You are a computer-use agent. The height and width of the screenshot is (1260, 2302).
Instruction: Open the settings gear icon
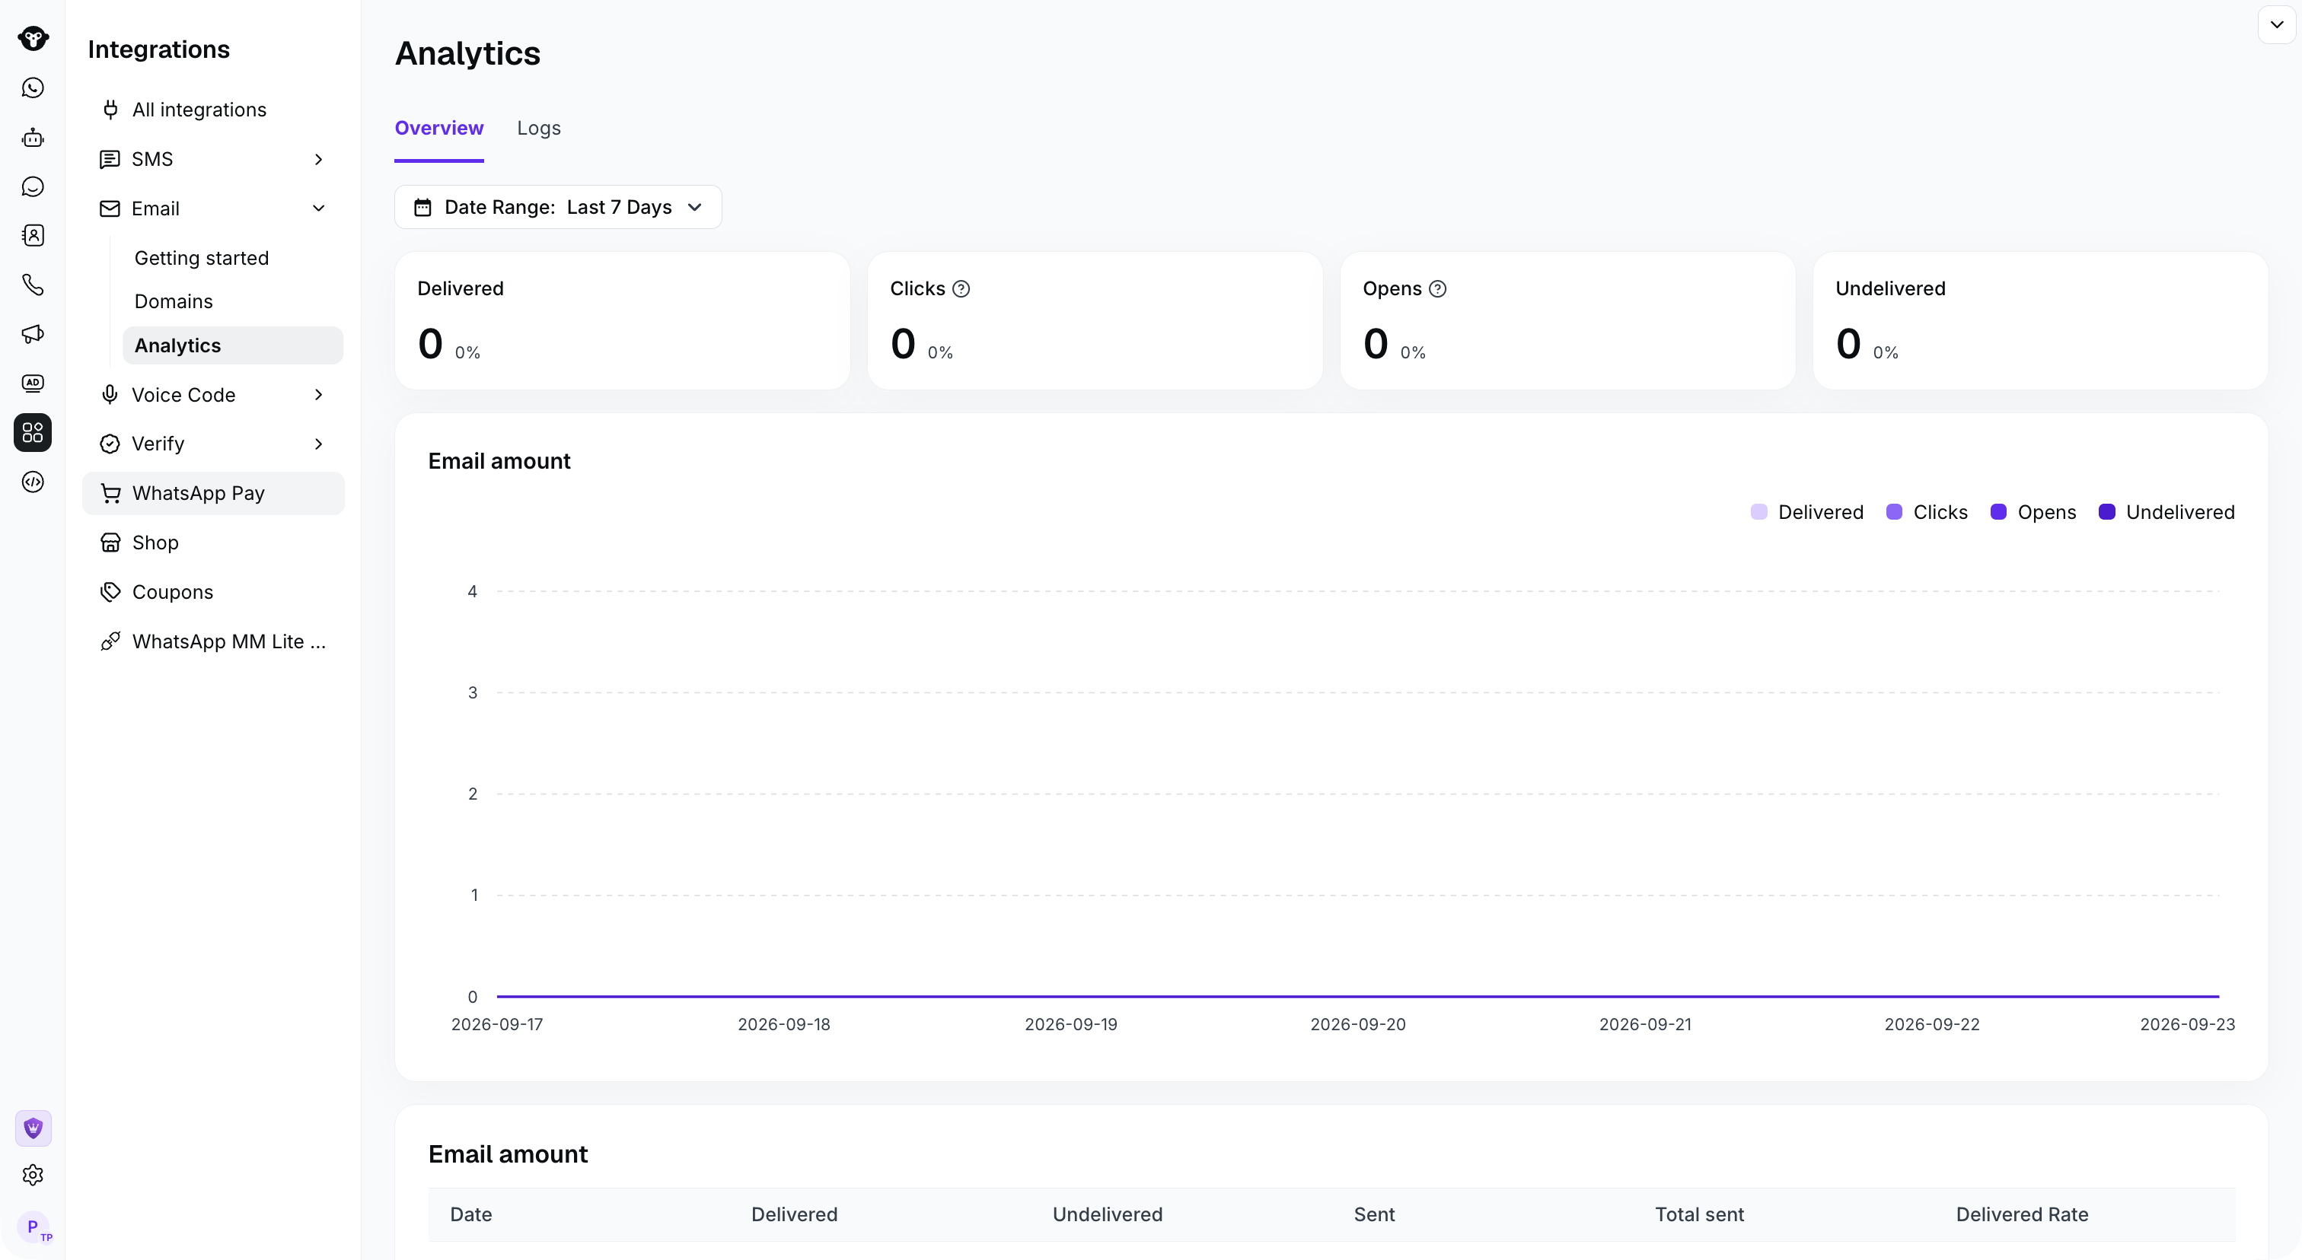point(33,1176)
